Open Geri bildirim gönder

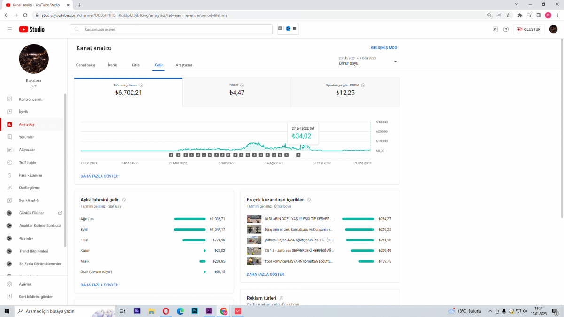click(x=36, y=297)
